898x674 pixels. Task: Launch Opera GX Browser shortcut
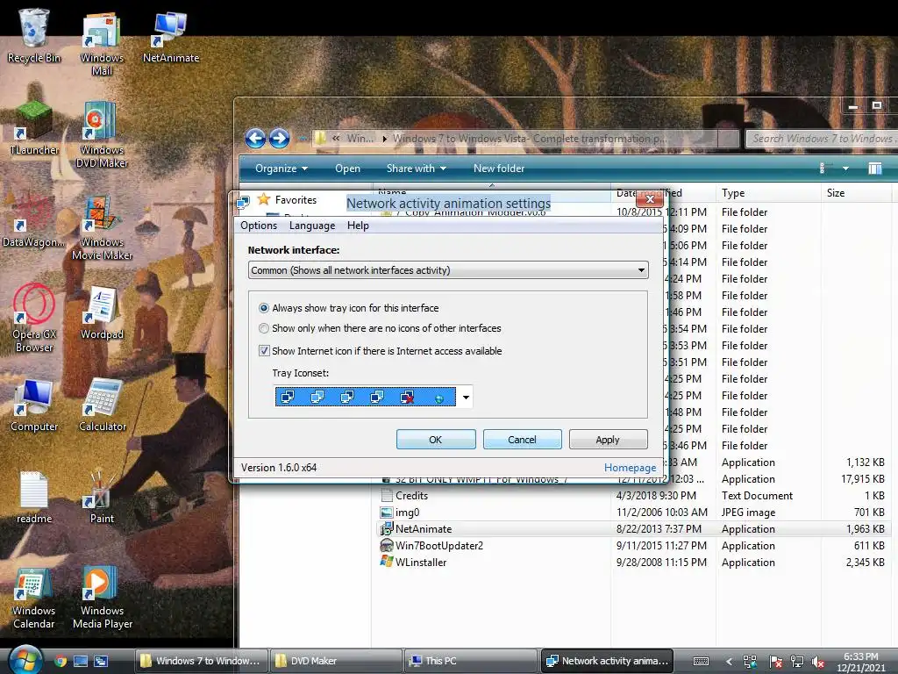[x=34, y=317]
